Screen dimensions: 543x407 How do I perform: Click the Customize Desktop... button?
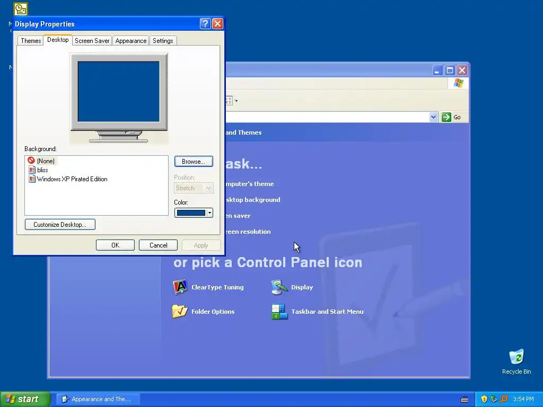click(60, 224)
